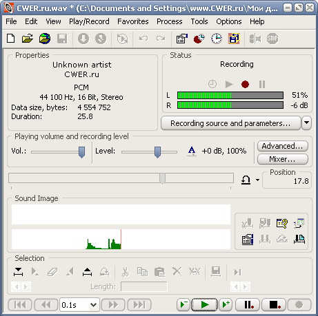This screenshot has height=316, width=318.
Task: Open file with the yellow folder icon
Action: point(28,39)
